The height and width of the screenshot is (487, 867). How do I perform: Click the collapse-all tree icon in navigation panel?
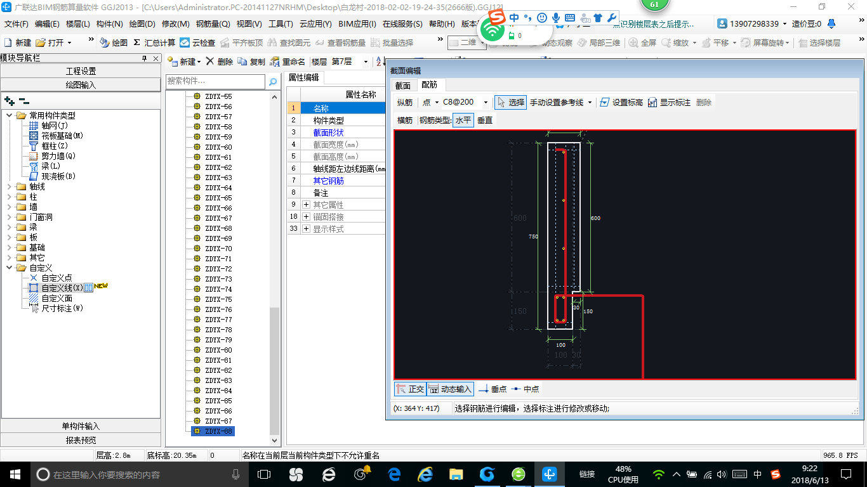pyautogui.click(x=23, y=100)
